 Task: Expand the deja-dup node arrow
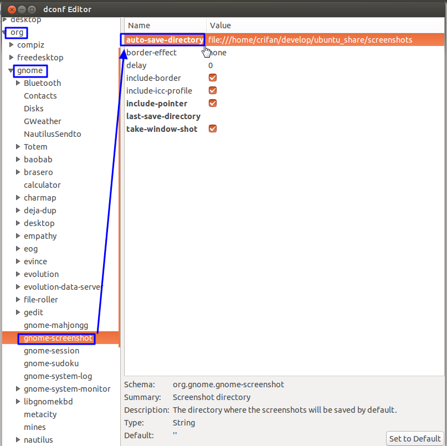[x=18, y=210]
